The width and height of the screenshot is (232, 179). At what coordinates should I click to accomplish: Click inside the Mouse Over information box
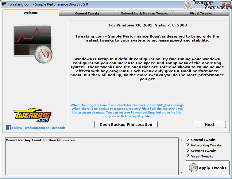92,157
